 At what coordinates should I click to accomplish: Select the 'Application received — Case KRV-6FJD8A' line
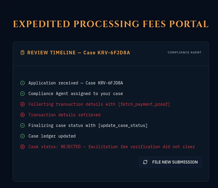point(76,83)
